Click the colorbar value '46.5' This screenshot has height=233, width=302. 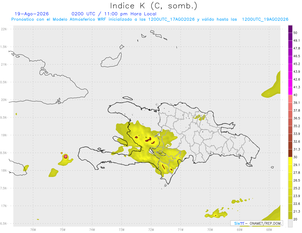coord(297,56)
